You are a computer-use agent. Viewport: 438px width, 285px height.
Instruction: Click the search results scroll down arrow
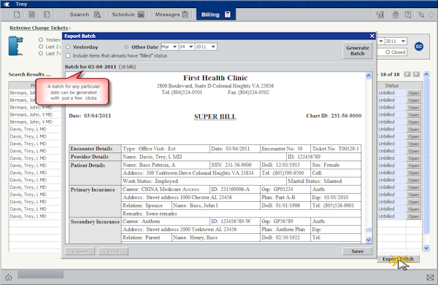click(x=426, y=248)
